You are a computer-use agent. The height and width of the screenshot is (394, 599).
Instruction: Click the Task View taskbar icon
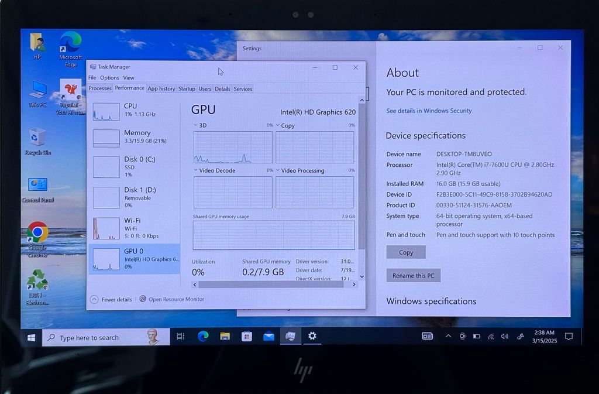(x=180, y=336)
